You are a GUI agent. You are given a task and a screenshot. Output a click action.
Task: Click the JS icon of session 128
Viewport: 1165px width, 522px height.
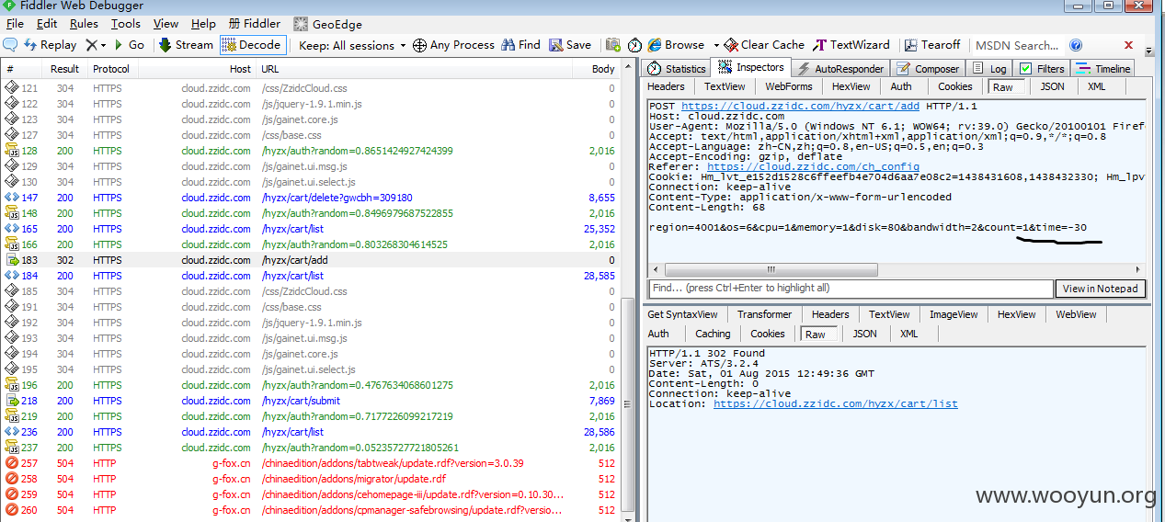click(11, 151)
